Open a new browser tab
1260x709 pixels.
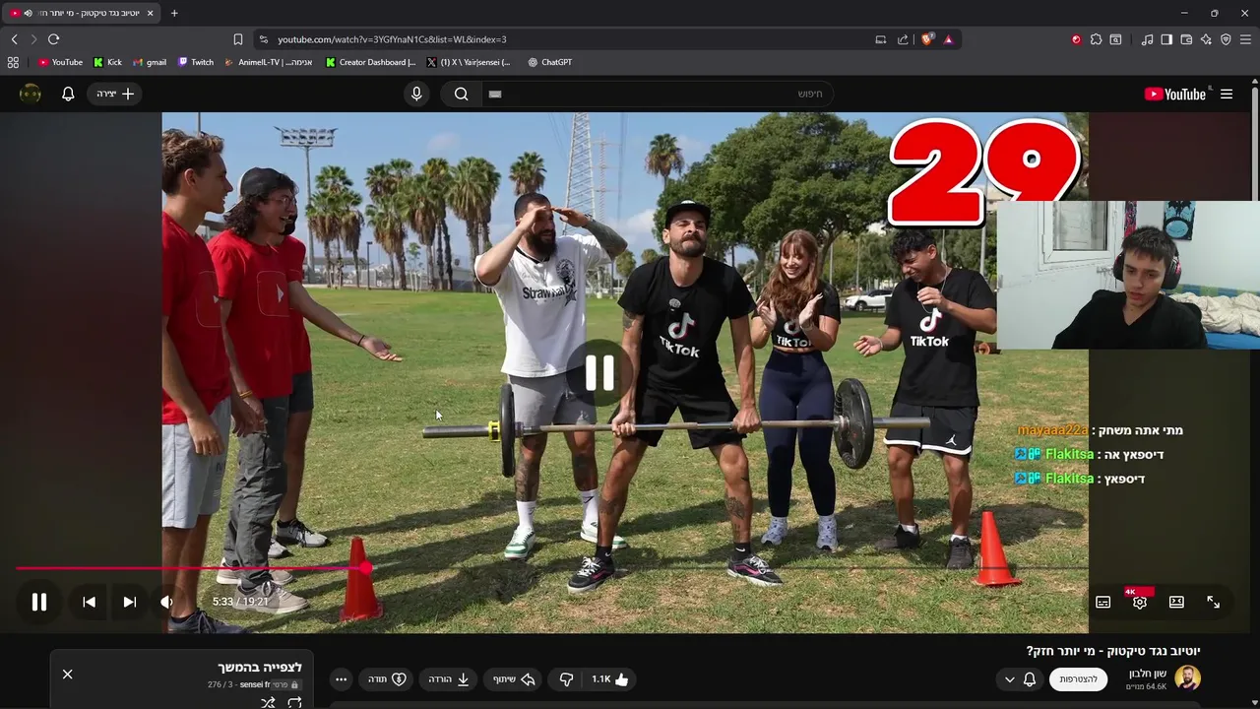pos(174,13)
